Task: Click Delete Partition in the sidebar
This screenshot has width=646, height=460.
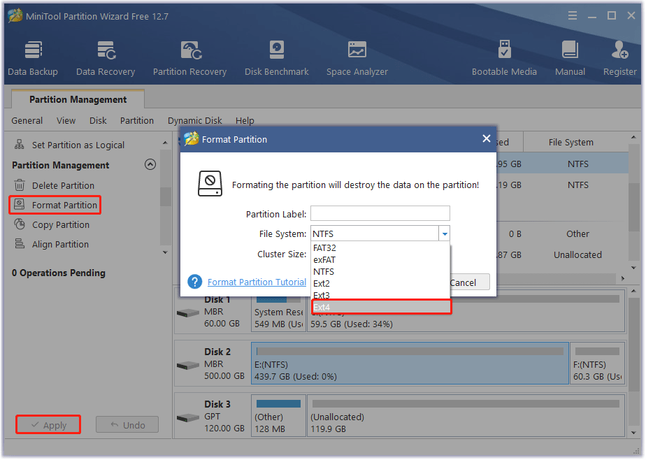Action: [63, 185]
